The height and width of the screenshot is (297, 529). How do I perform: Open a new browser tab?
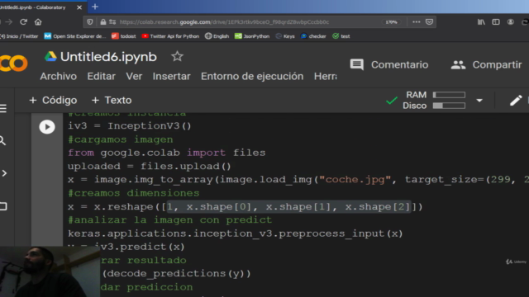click(95, 7)
